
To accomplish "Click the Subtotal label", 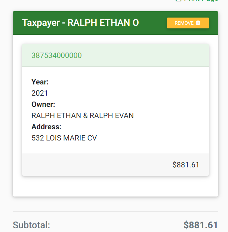I will (31, 225).
